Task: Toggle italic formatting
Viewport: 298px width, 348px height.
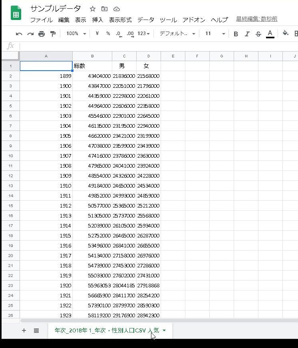Action: point(247,34)
